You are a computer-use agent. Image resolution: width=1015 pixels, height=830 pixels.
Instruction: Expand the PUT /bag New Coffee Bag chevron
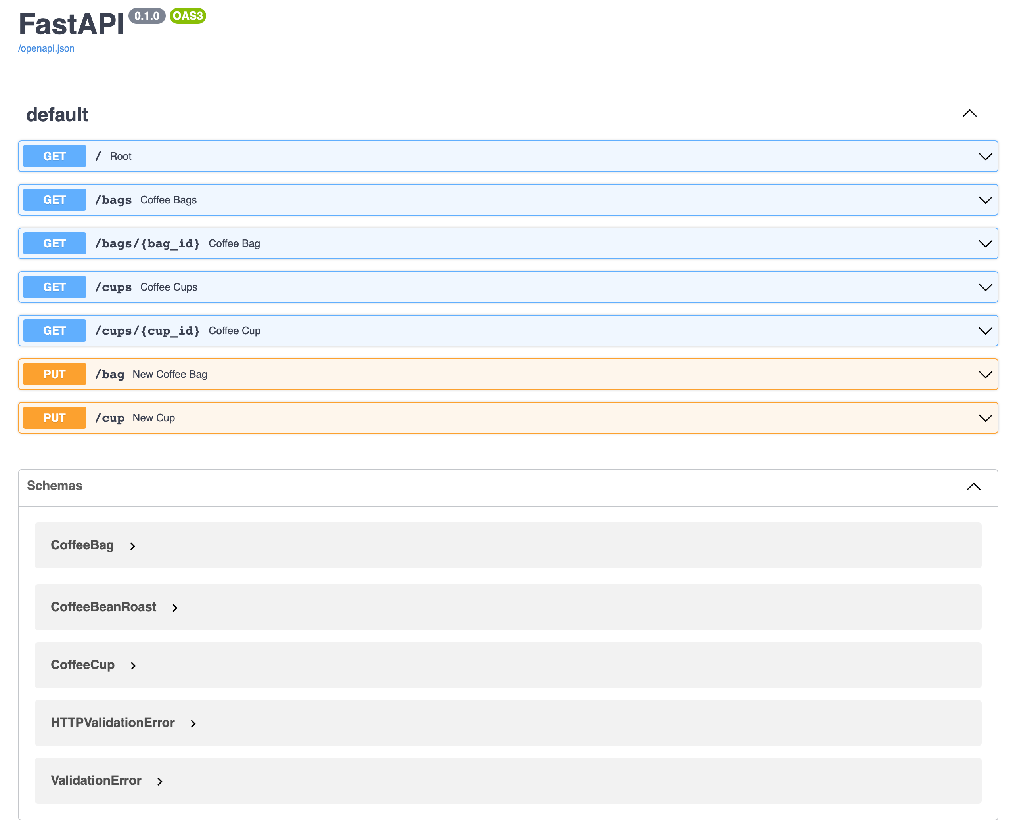(985, 374)
